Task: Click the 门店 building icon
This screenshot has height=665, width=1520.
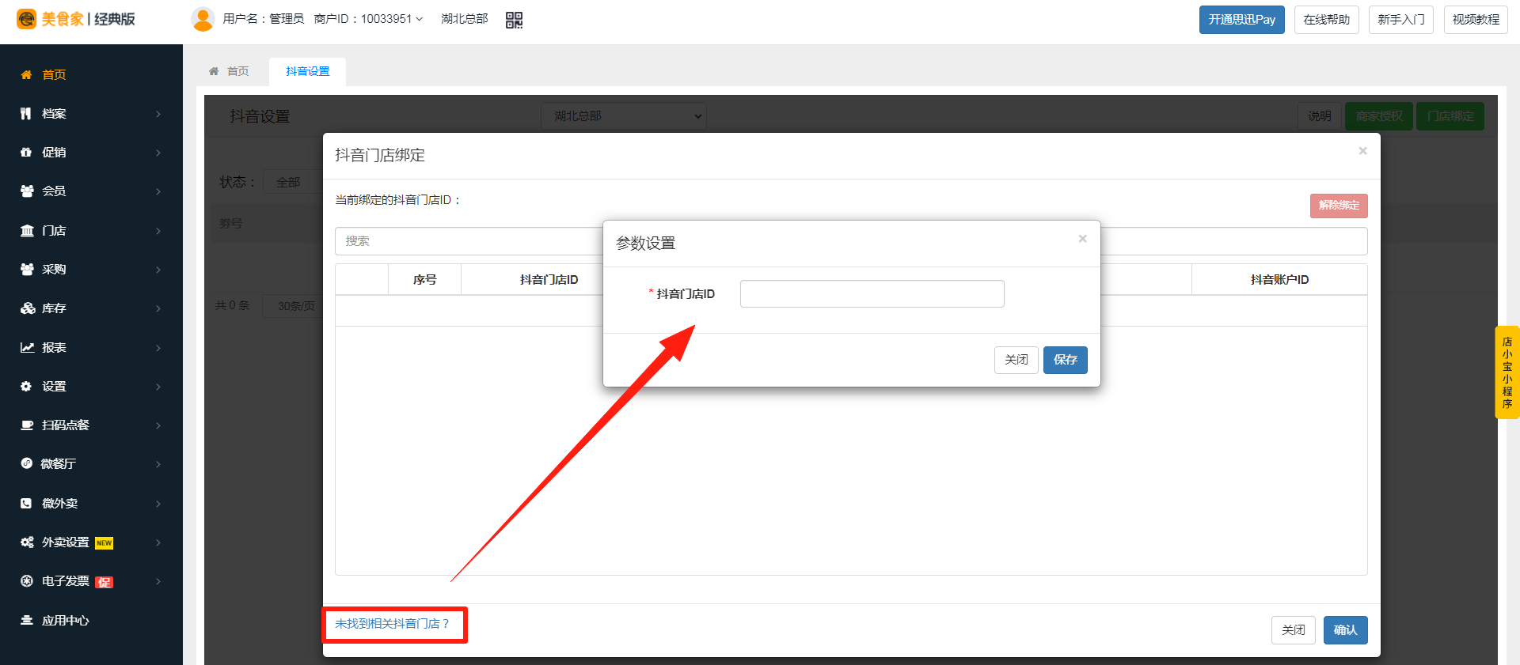Action: [27, 231]
